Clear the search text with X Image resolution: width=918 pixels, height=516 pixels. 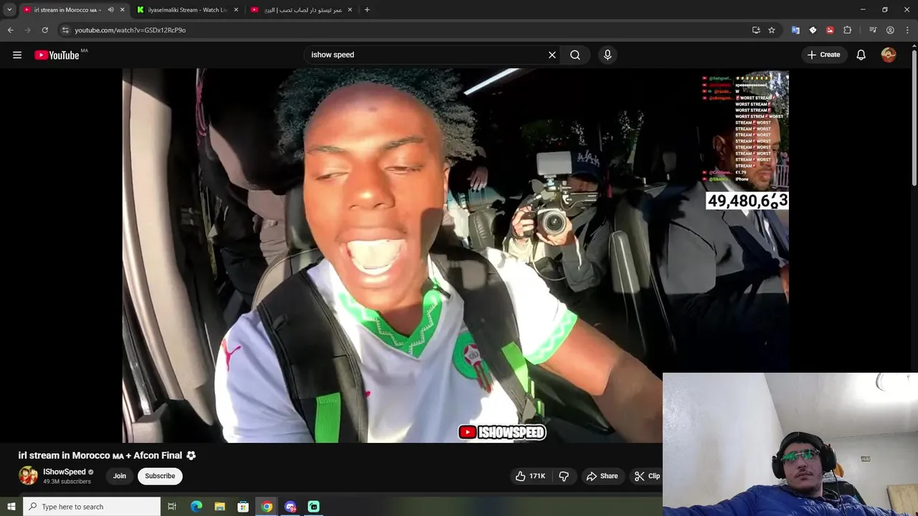point(552,54)
